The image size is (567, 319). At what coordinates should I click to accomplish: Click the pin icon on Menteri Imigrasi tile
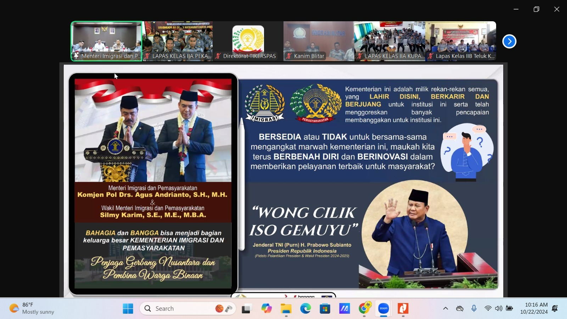pos(76,56)
